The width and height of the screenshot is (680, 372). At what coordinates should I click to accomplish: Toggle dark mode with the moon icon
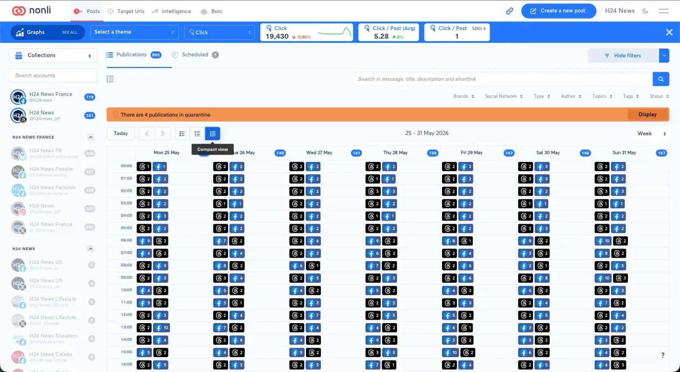(645, 11)
